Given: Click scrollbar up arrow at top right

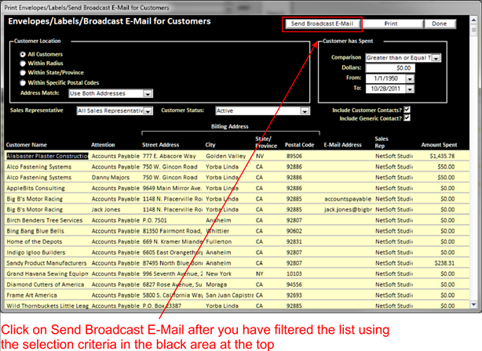Looking at the screenshot, I should click(473, 20).
